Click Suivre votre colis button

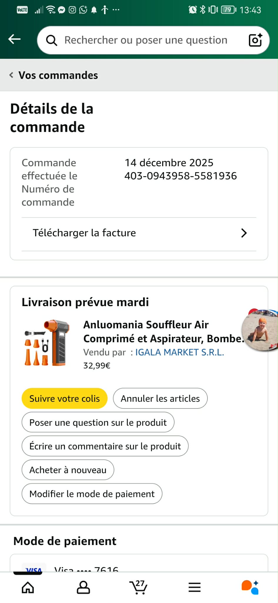[x=65, y=398]
